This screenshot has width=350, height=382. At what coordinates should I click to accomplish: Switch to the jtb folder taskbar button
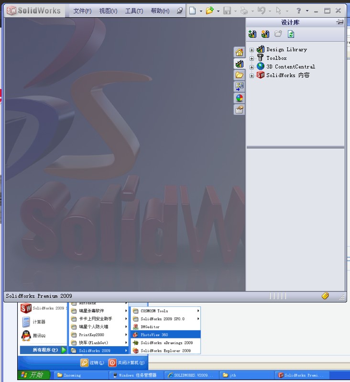(246, 375)
